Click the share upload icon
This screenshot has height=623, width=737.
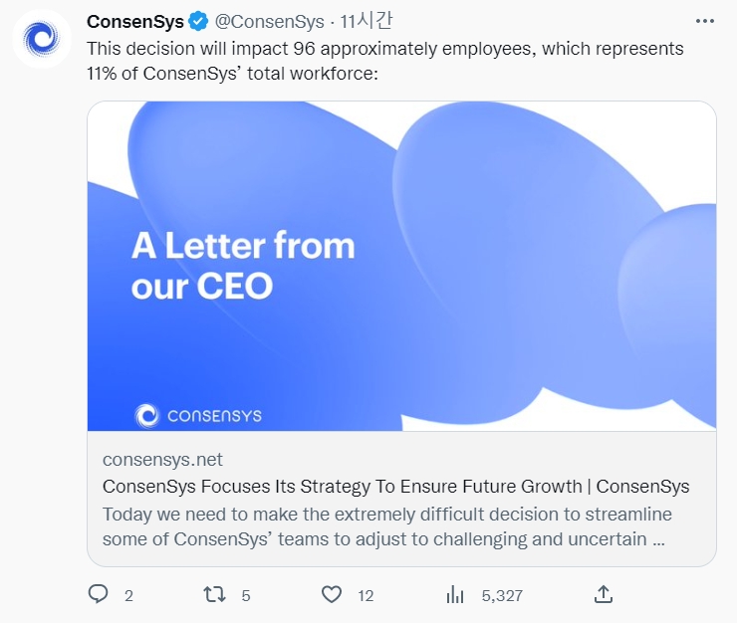coord(603,594)
